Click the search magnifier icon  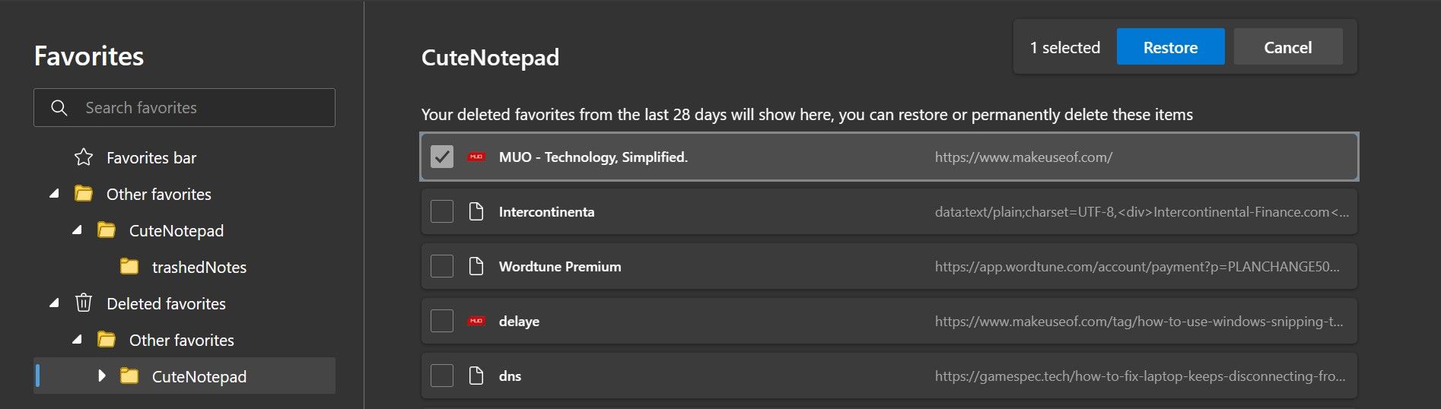pyautogui.click(x=59, y=108)
